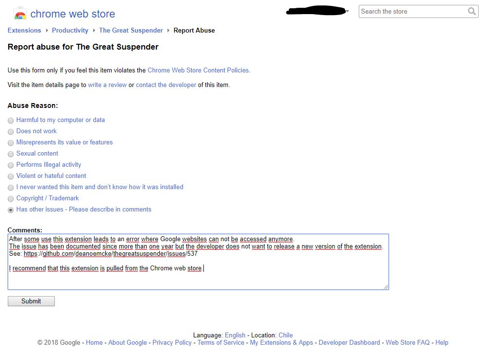Viewport: 484px width, 352px height.
Task: Submit the abuse report
Action: [x=31, y=301]
